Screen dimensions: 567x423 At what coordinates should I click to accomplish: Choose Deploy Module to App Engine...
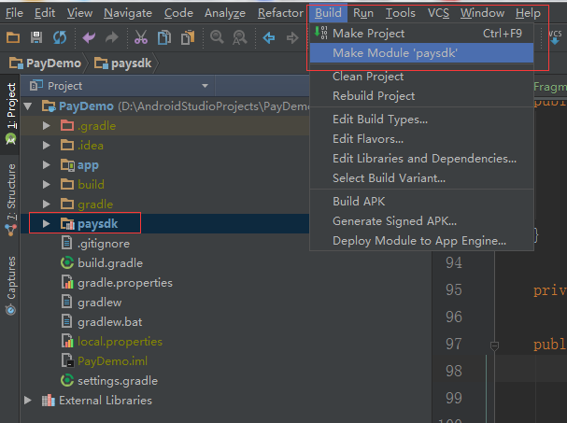point(421,240)
